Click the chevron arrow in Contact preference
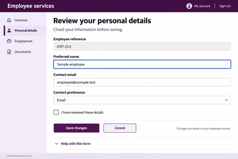This screenshot has width=238, height=159. 226,100
